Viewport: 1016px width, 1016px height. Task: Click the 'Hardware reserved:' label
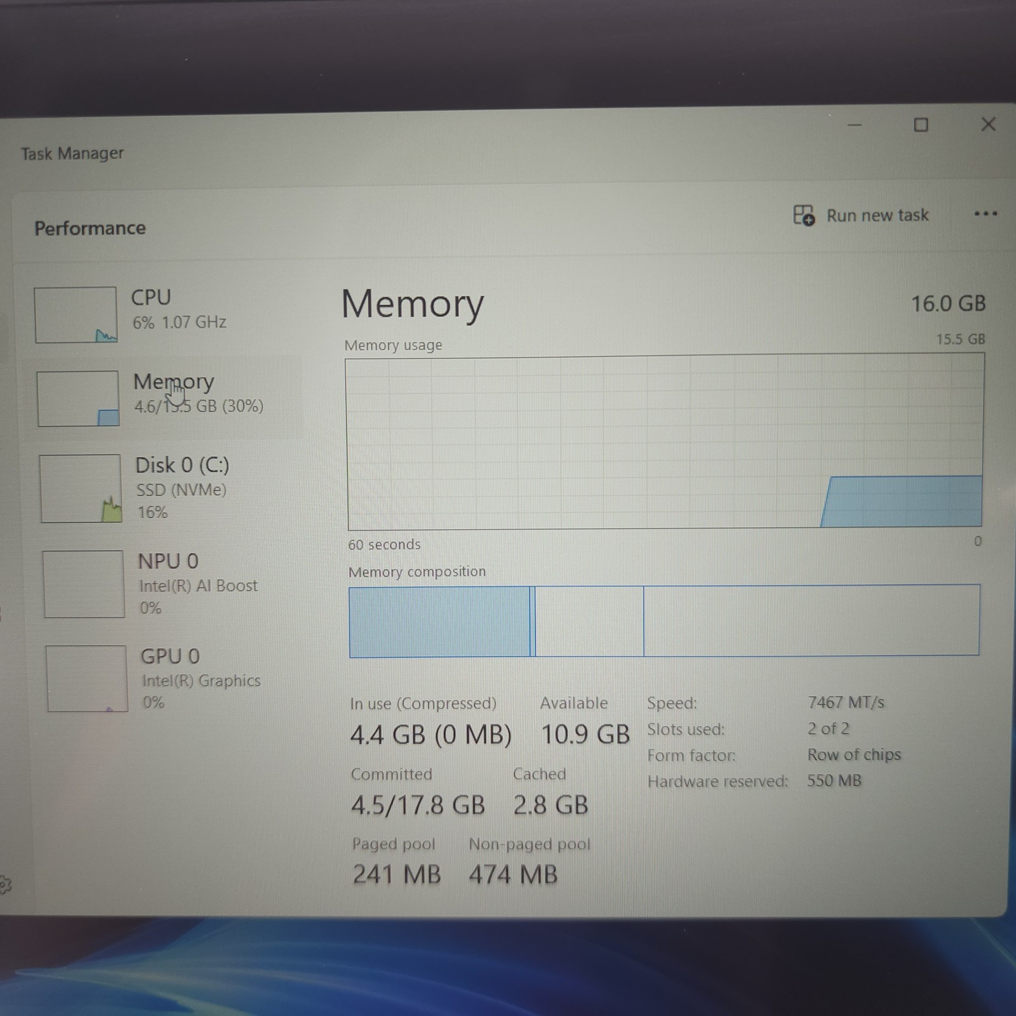coord(718,781)
